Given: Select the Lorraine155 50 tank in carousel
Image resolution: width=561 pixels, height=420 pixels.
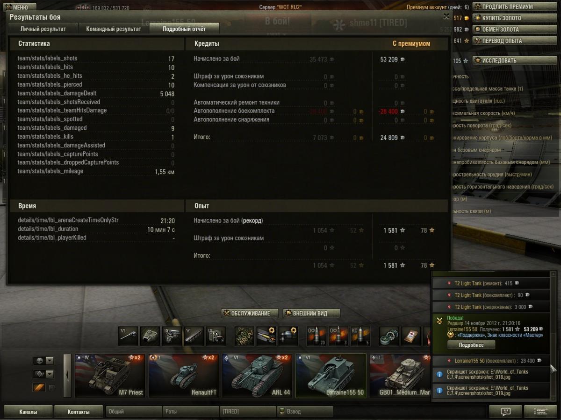Looking at the screenshot, I should click(x=331, y=375).
